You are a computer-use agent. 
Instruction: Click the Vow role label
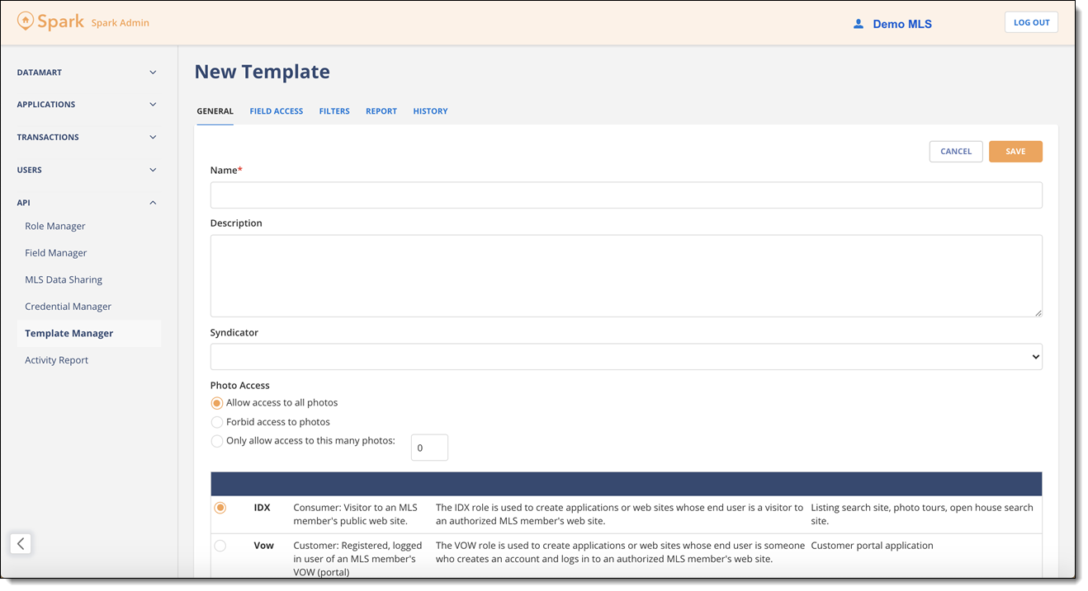click(x=263, y=546)
